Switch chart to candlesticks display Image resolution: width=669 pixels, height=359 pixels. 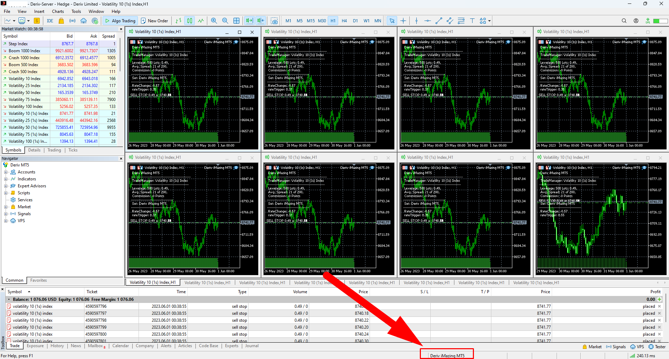click(189, 21)
